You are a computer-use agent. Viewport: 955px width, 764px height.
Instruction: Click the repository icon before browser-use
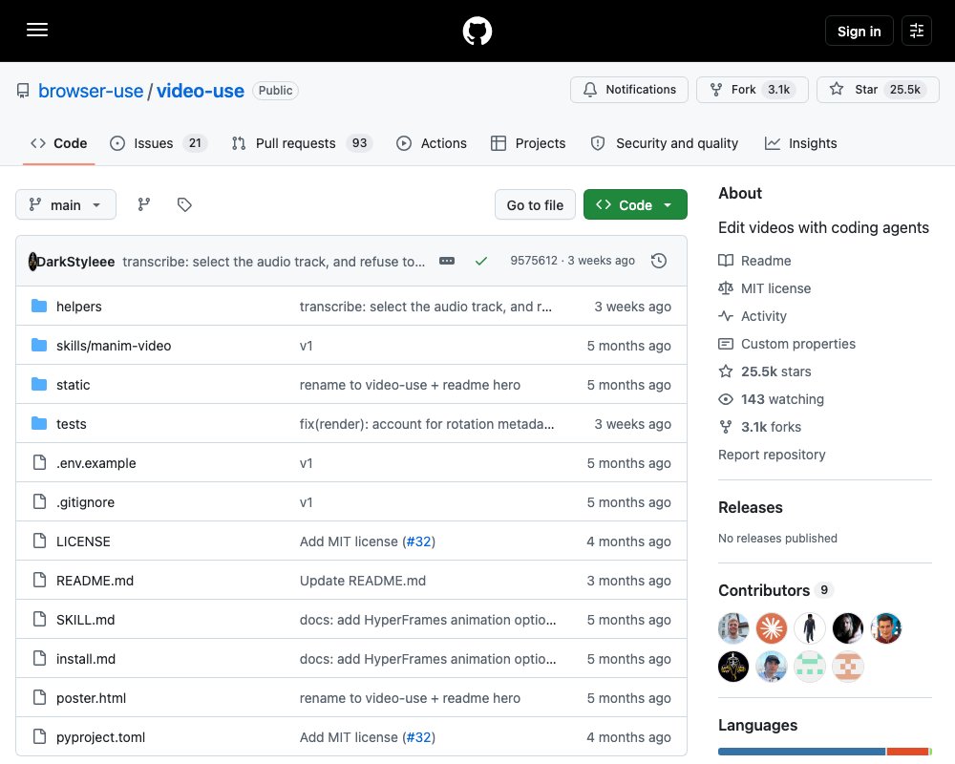pos(23,91)
